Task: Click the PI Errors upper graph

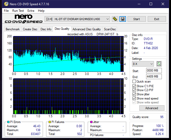Action: (x=68, y=54)
